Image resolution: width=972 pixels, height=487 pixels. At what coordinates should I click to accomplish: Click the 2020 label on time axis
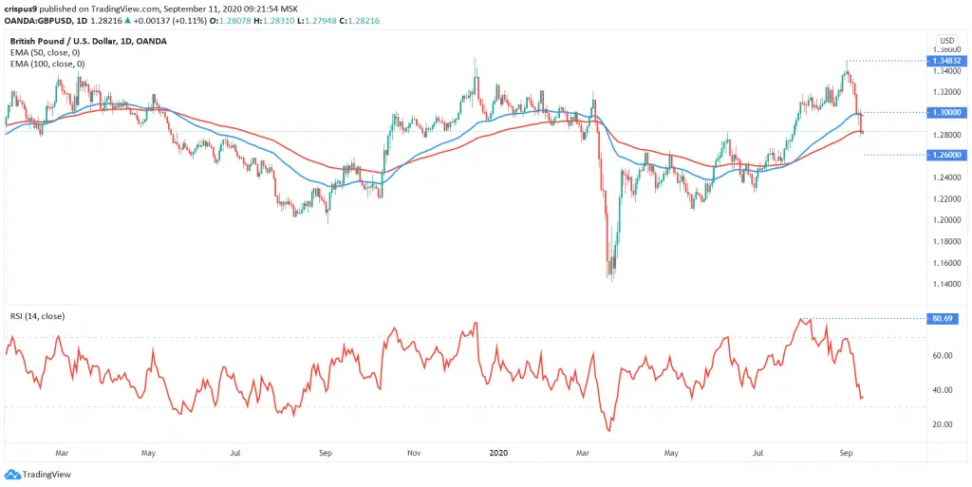(498, 453)
